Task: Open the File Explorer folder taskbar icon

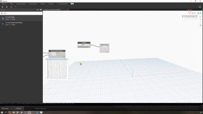Action: [14, 112]
